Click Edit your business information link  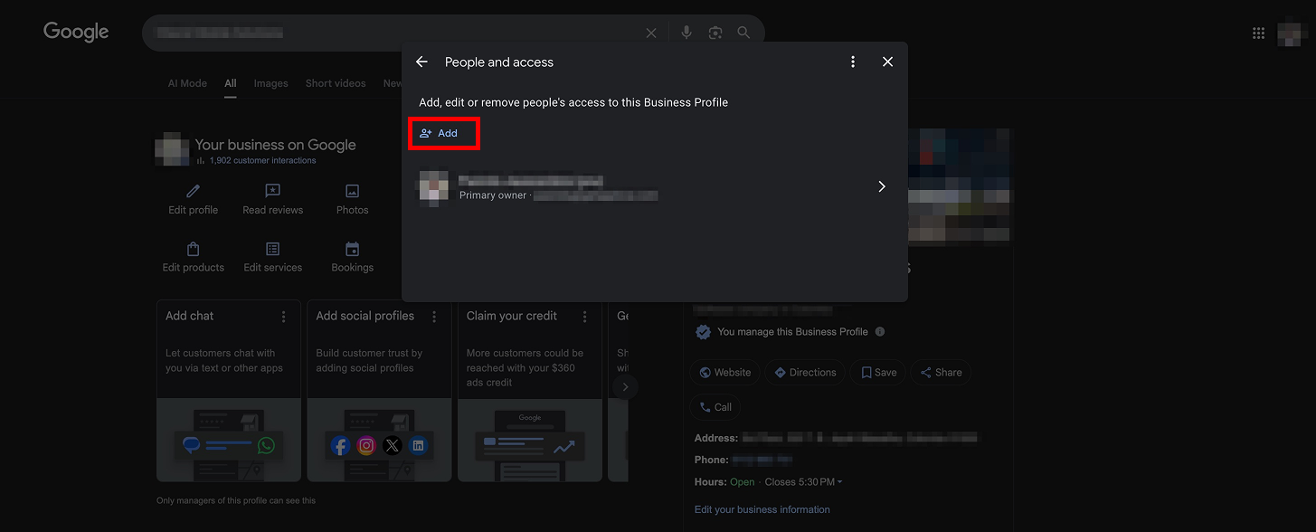(762, 509)
